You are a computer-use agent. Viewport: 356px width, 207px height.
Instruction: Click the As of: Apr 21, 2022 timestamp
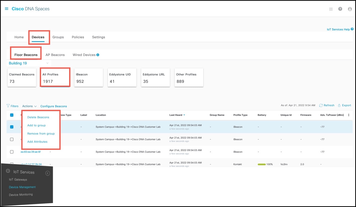(298, 105)
